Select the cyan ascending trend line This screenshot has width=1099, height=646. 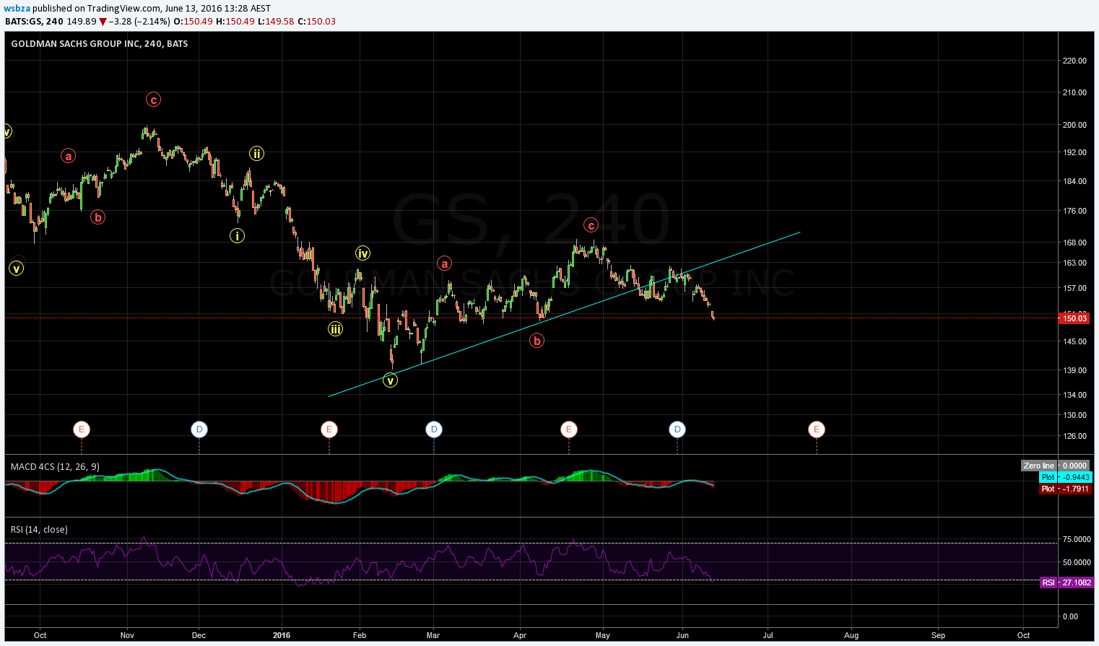click(563, 314)
